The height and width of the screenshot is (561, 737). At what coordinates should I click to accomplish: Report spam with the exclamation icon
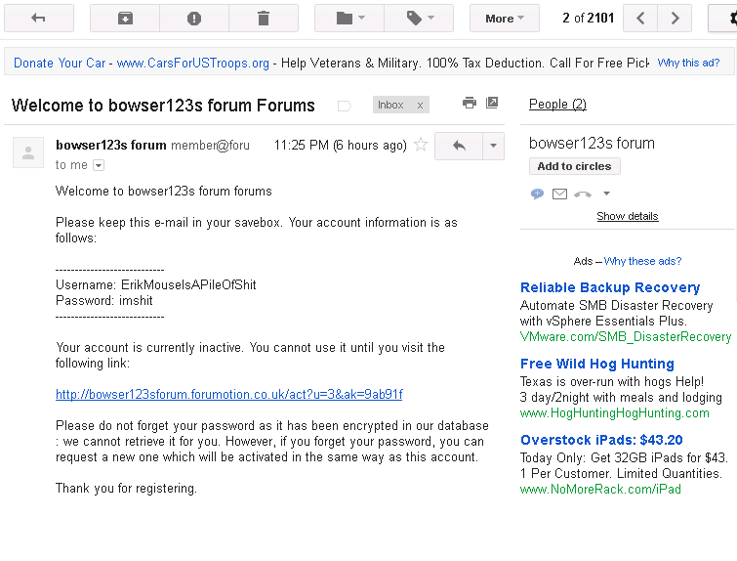[x=194, y=19]
